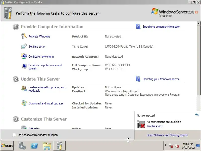Screen dimensions: 201x151
Task: Minimize the Initial Configuration Tasks window
Action: coord(190,2)
